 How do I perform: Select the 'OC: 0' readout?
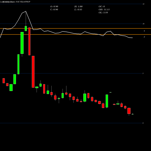click(x=102, y=7)
